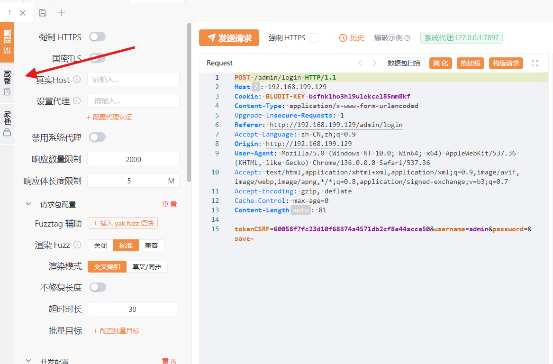
Task: Click 构造请求 button
Action: (506, 63)
